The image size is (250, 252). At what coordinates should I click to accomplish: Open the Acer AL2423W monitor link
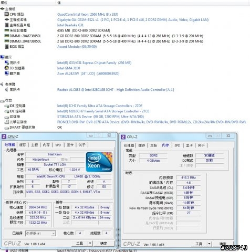pyautogui.click(x=88, y=73)
